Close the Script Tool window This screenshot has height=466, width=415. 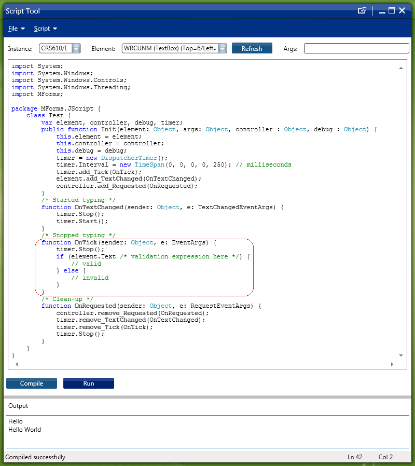pyautogui.click(x=402, y=11)
